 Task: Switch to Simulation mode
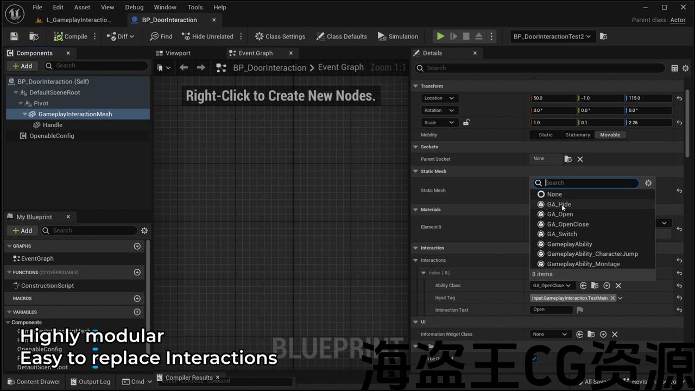click(x=398, y=36)
